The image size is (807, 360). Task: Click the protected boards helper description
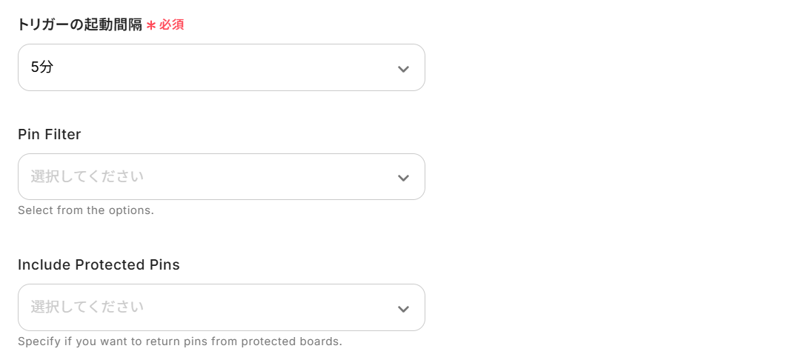point(180,341)
